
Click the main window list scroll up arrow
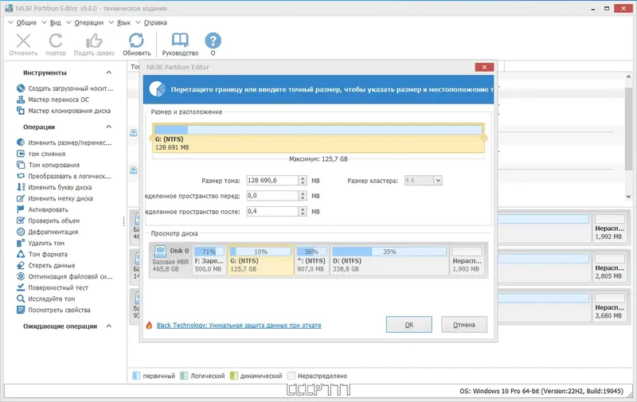pyautogui.click(x=628, y=76)
